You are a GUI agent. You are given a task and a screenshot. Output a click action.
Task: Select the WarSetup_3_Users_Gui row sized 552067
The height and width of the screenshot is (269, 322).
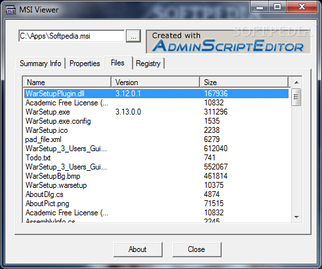click(156, 167)
